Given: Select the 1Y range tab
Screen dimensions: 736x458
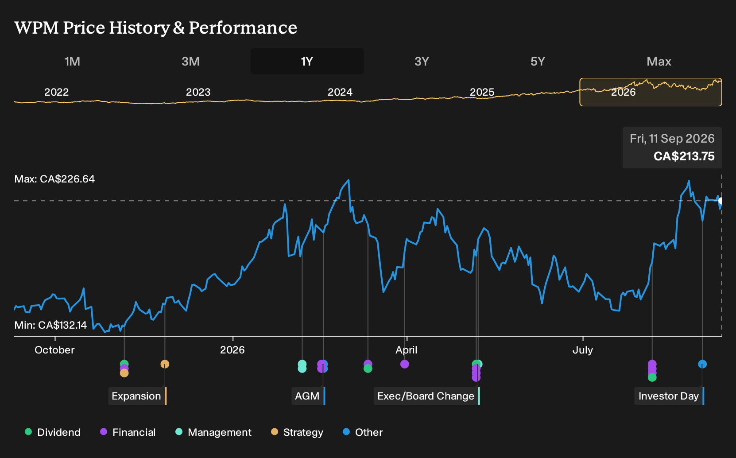Looking at the screenshot, I should (x=307, y=61).
